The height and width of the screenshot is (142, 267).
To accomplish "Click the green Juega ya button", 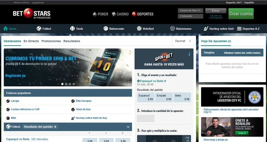I will [x=242, y=133].
